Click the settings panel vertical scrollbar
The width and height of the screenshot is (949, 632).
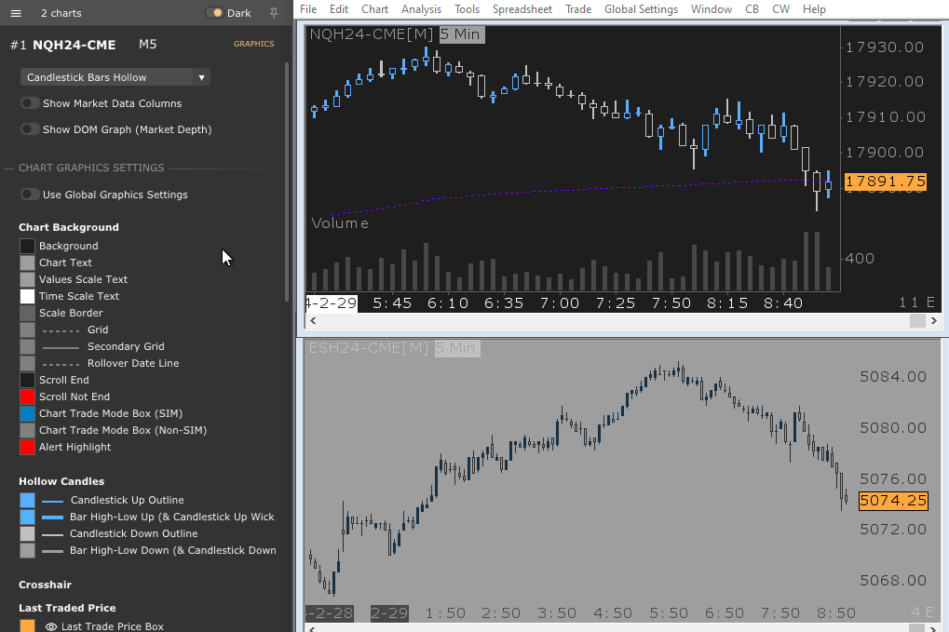click(287, 182)
